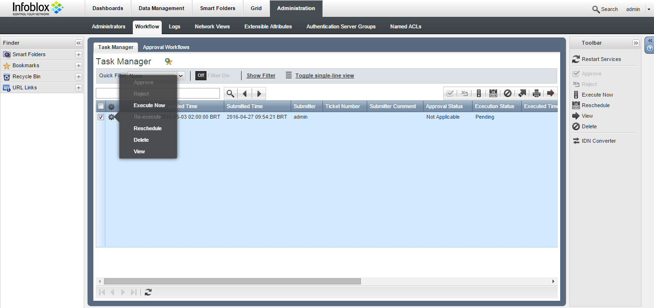Viewport: 654px width, 308px height.
Task: Click the Export arrow icon above grid
Action: [522, 94]
